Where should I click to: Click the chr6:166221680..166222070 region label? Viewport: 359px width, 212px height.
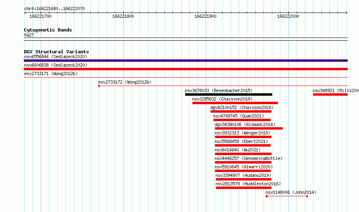click(x=54, y=8)
